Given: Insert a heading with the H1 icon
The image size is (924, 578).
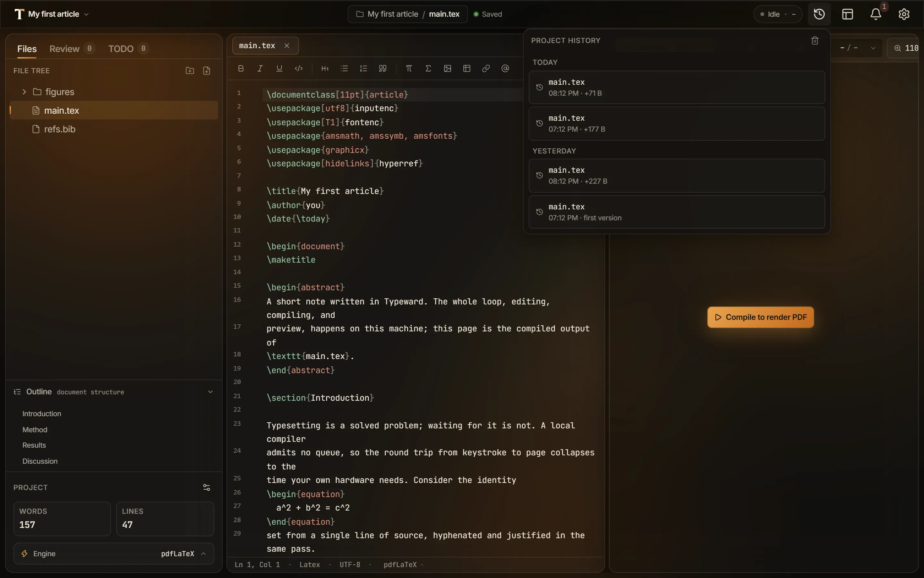Looking at the screenshot, I should pyautogui.click(x=325, y=68).
